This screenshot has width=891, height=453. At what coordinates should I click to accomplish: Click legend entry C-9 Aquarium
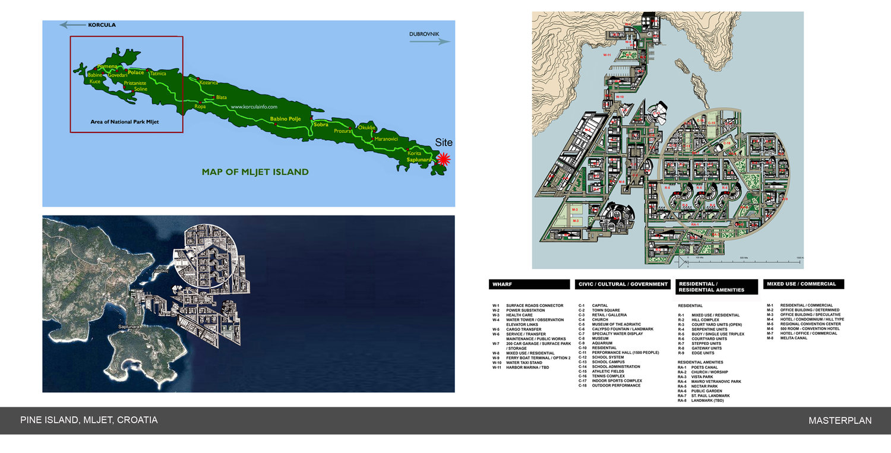[x=595, y=344]
